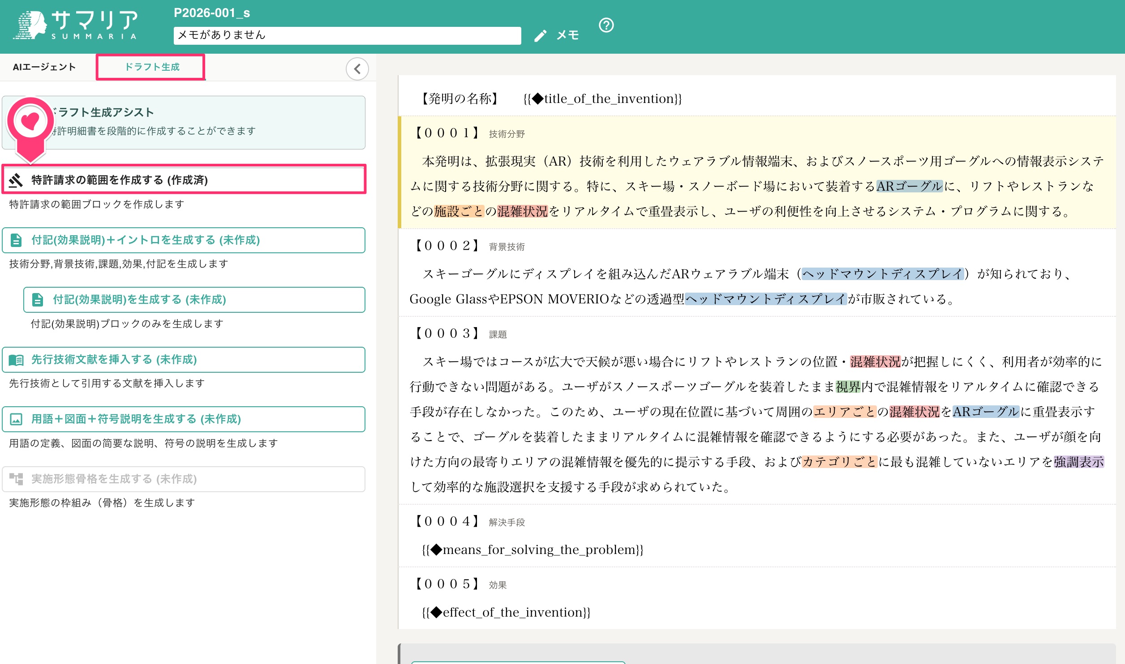Click the pencil memo edit icon

coord(540,35)
